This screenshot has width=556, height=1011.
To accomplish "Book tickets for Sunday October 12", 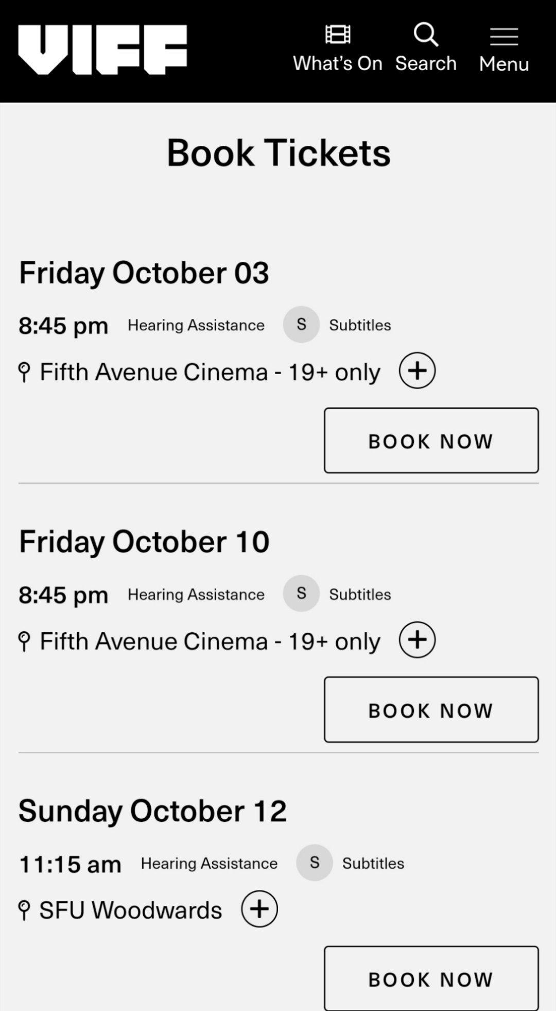I will click(431, 979).
